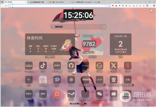Open the WeChat shortcut icon
Screen dimensions: 156x107
99,94
